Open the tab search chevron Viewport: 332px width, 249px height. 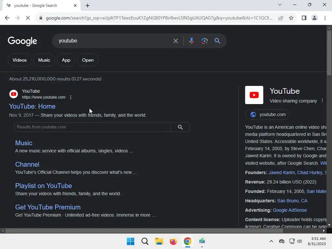pos(280,5)
